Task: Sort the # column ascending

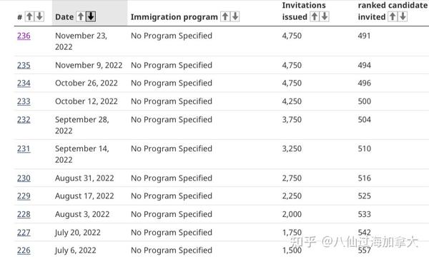Action: pos(29,16)
